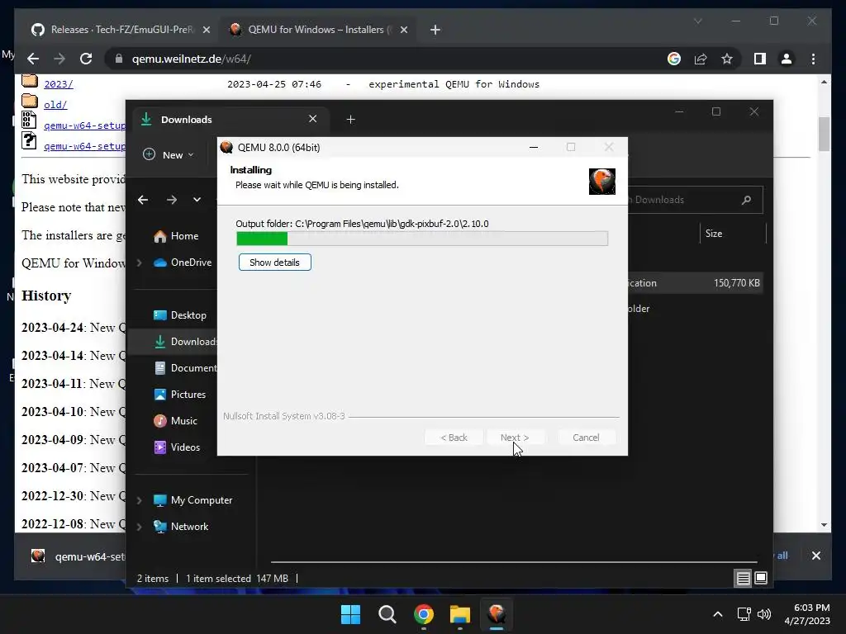Open New menu in File Explorer

(168, 154)
